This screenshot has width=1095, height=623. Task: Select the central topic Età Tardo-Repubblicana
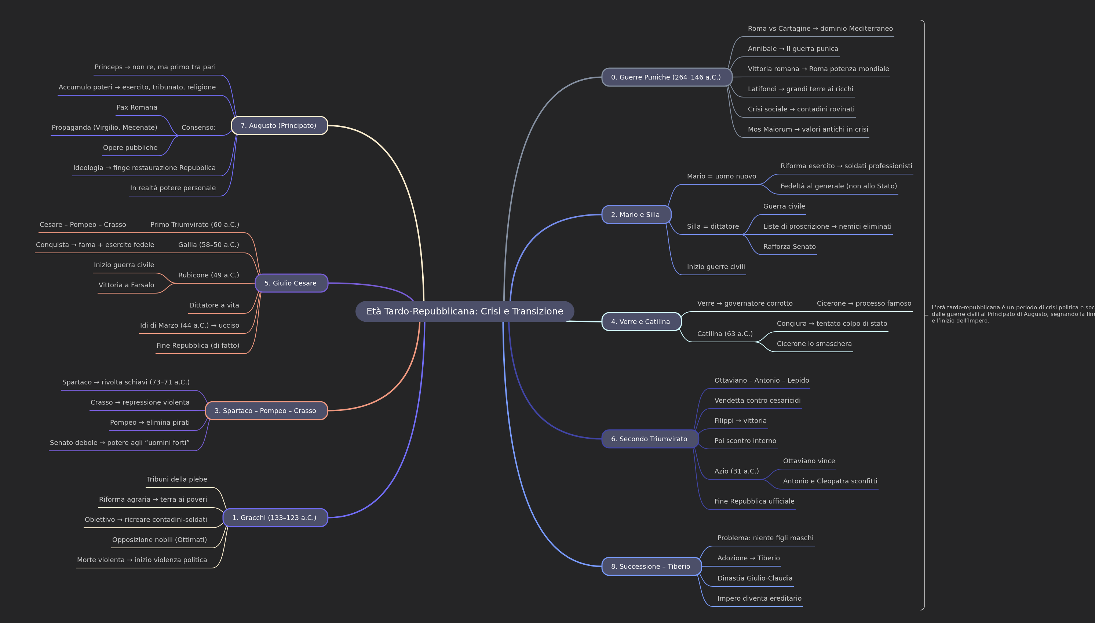465,311
